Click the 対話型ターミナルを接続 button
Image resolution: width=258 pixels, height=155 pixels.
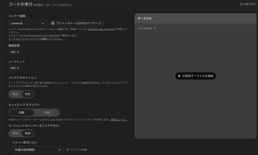click(x=196, y=76)
